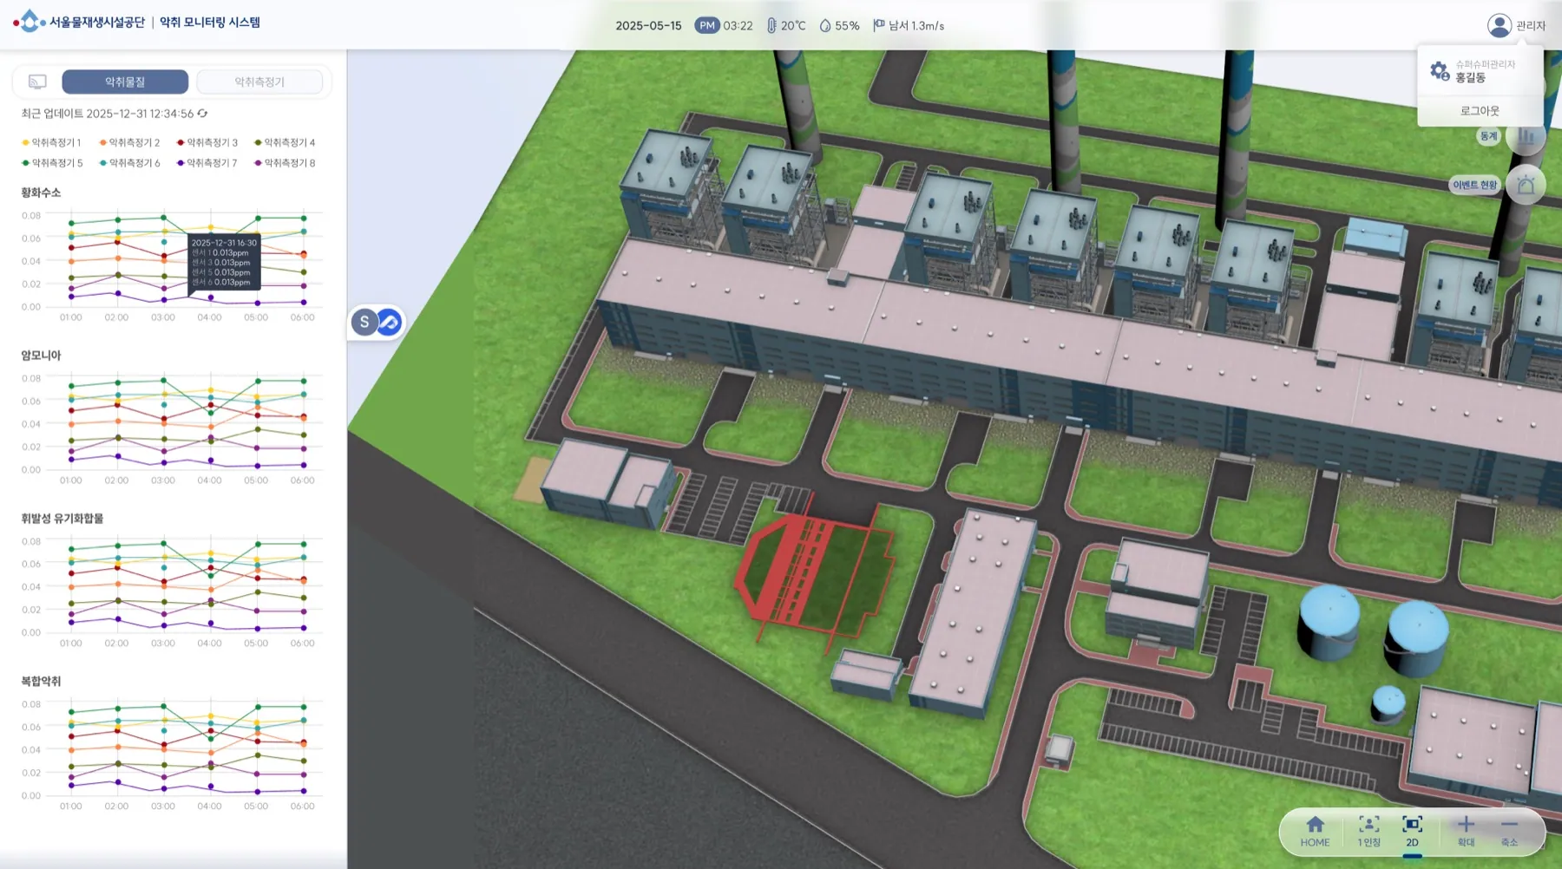Click the humidity droplet icon next to 55%
The width and height of the screenshot is (1562, 869).
pos(824,26)
